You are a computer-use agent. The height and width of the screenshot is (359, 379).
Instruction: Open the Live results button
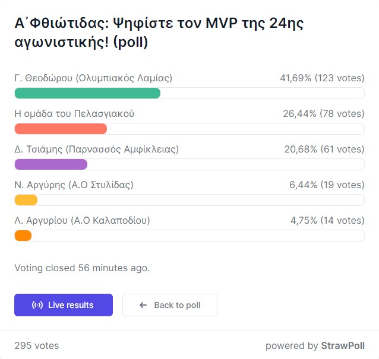(x=64, y=305)
